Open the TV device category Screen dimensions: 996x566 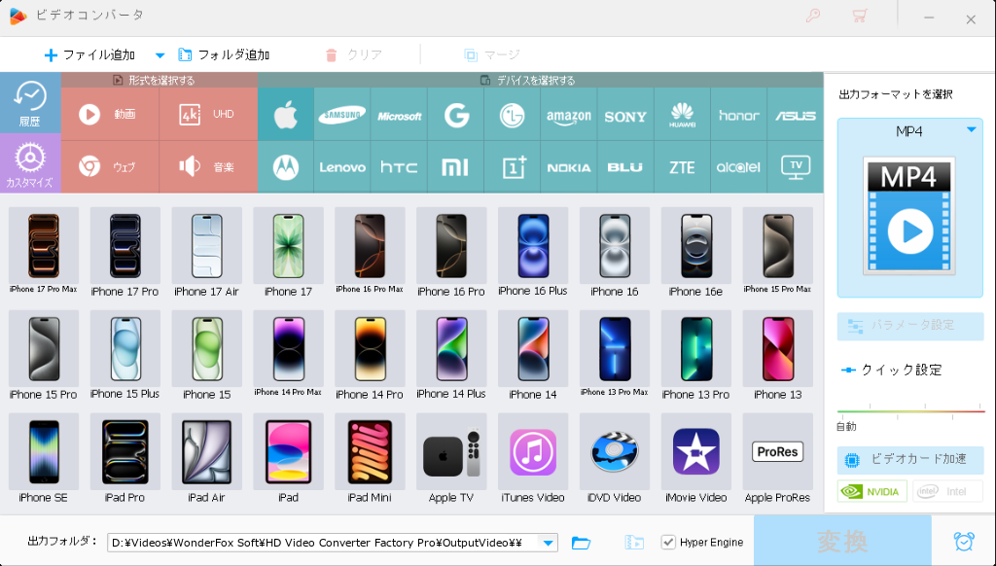(796, 167)
